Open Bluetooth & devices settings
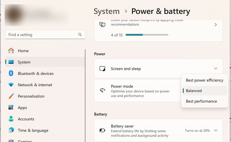Viewport: 231px width, 142px height. pyautogui.click(x=45, y=73)
